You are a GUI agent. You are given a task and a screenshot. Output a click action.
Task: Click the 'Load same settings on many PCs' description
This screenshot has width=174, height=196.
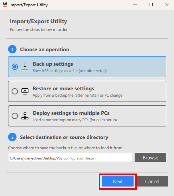pos(75,120)
